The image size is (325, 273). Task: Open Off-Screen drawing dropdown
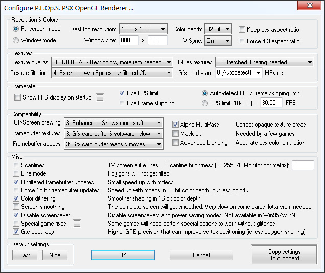point(113,123)
